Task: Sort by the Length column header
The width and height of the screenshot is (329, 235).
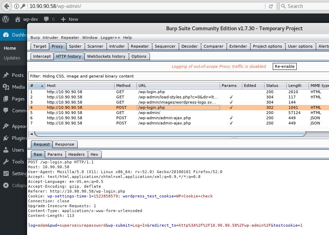Action: coord(297,86)
